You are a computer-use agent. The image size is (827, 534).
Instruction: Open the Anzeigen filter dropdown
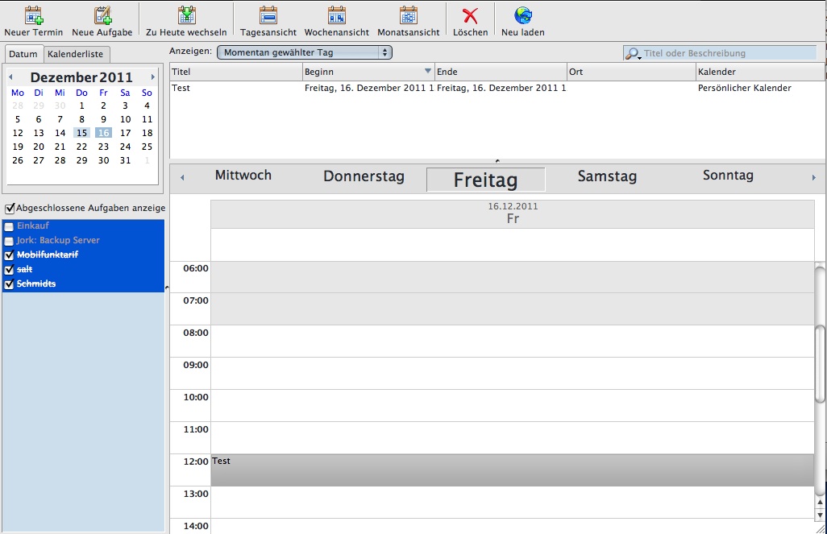(x=305, y=52)
